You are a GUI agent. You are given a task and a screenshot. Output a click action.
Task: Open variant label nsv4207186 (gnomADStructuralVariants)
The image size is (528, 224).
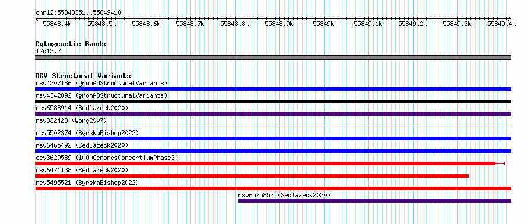click(101, 83)
